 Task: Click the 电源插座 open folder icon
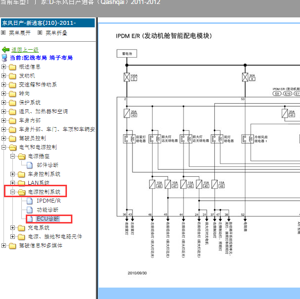[x=21, y=156]
